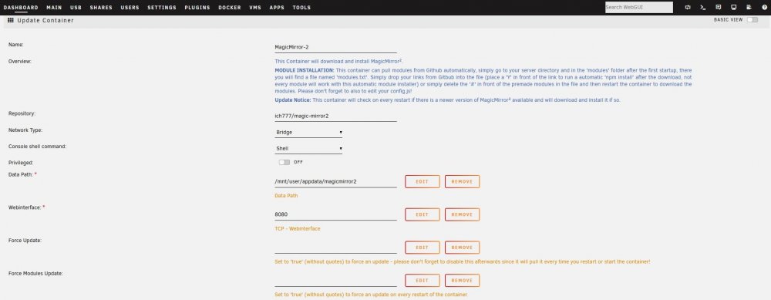Open the Tools menu
Image resolution: width=771 pixels, height=300 pixels.
tap(301, 8)
